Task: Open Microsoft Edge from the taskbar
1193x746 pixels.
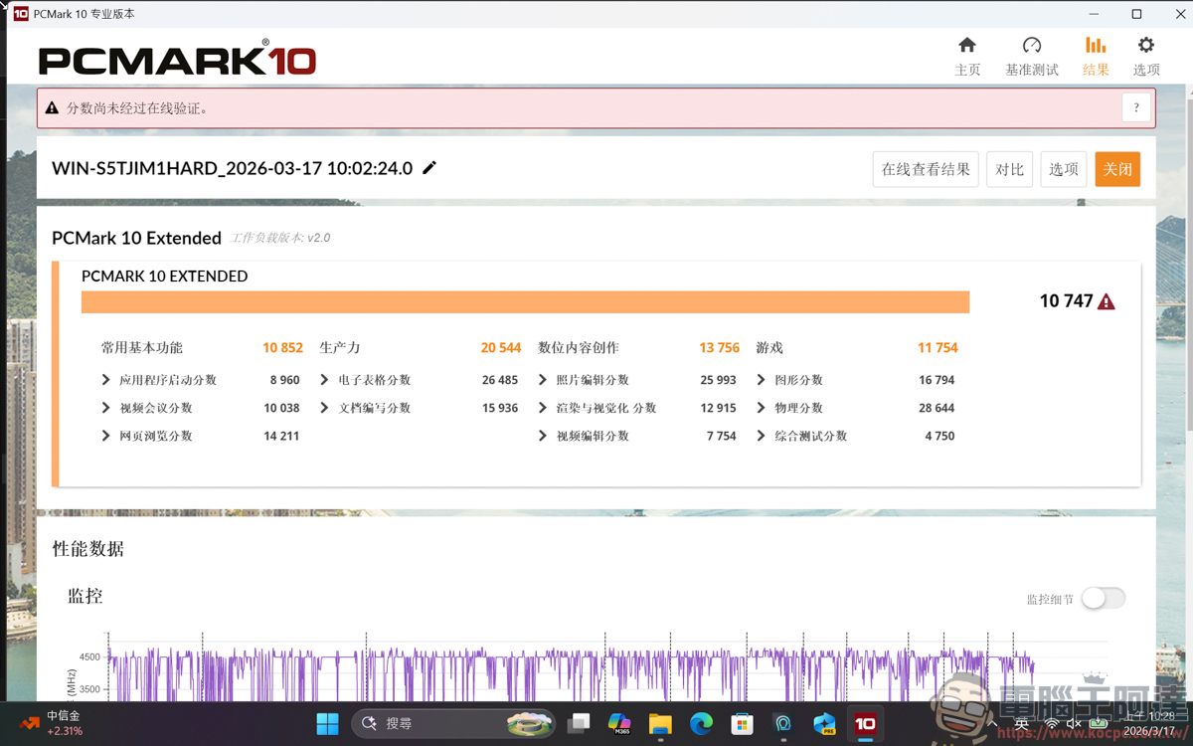Action: coord(701,723)
